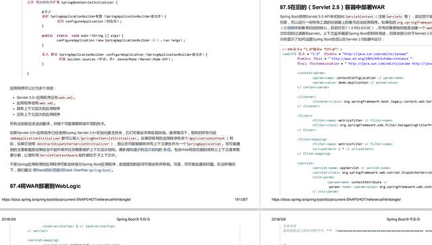This screenshot has width=432, height=245.
Task: Click the second web.xml bullet item
Action: click(36, 103)
